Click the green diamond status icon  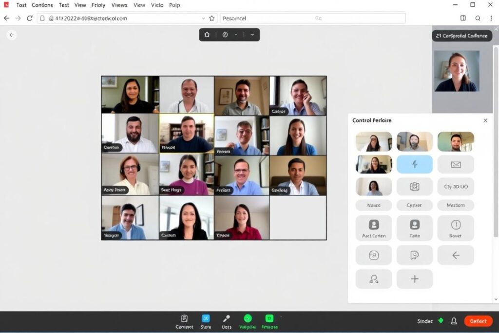pyautogui.click(x=441, y=321)
